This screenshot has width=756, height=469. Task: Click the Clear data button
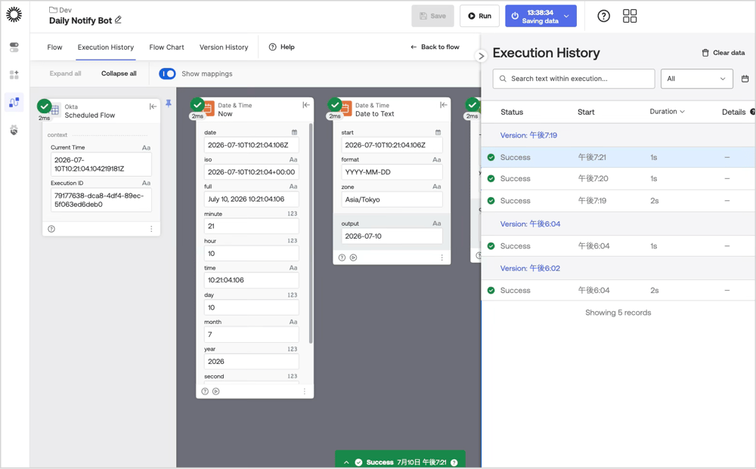[723, 52]
